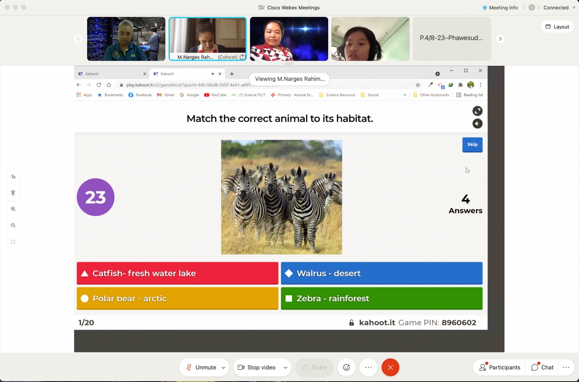The width and height of the screenshot is (579, 382).
Task: Open the Other bookmarks folder
Action: [431, 95]
